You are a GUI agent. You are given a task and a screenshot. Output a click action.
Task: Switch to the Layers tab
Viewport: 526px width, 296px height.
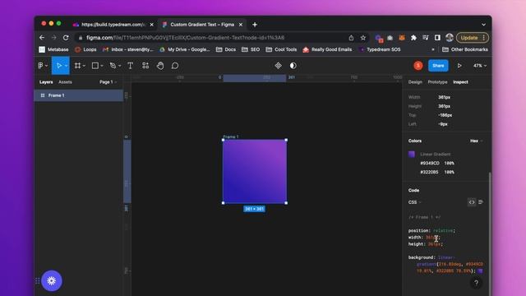(46, 82)
